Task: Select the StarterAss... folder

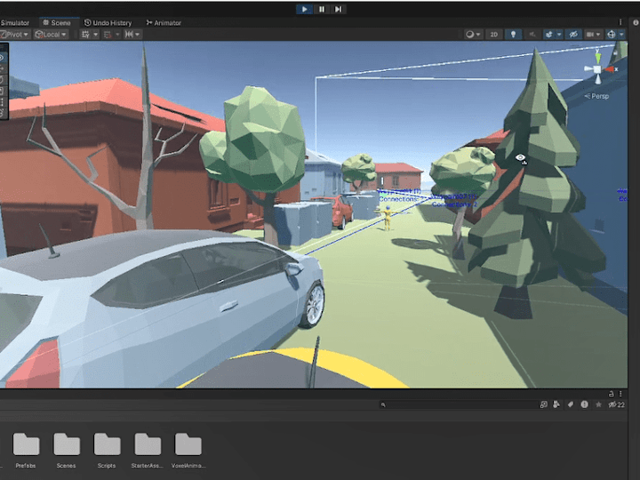Action: (x=147, y=450)
